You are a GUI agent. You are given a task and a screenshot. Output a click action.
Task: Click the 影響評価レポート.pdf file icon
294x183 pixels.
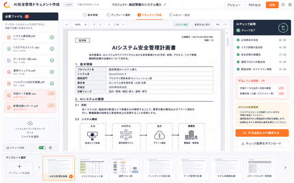point(9,108)
